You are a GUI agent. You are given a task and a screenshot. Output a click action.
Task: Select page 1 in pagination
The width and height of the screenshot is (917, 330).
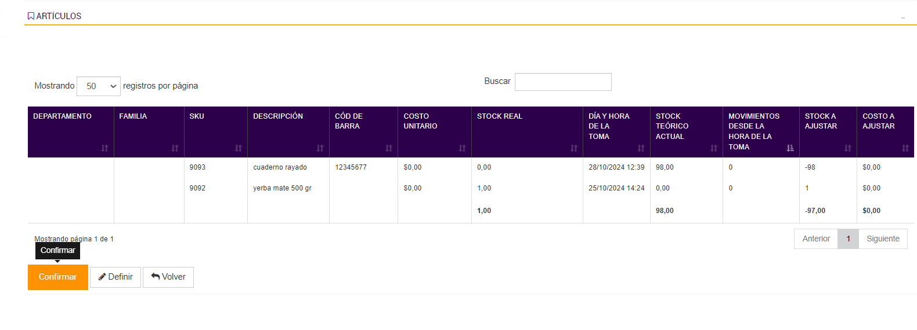tap(848, 239)
